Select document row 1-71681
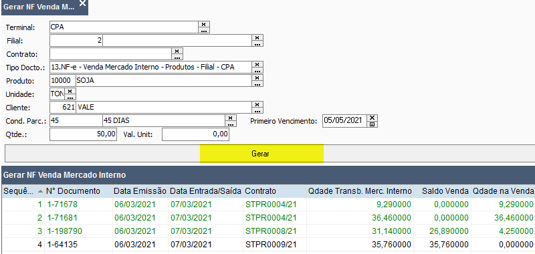Screen dimensions: 535x254 pos(267,217)
